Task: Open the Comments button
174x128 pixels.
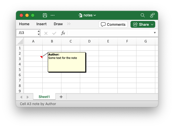Action: point(113,24)
